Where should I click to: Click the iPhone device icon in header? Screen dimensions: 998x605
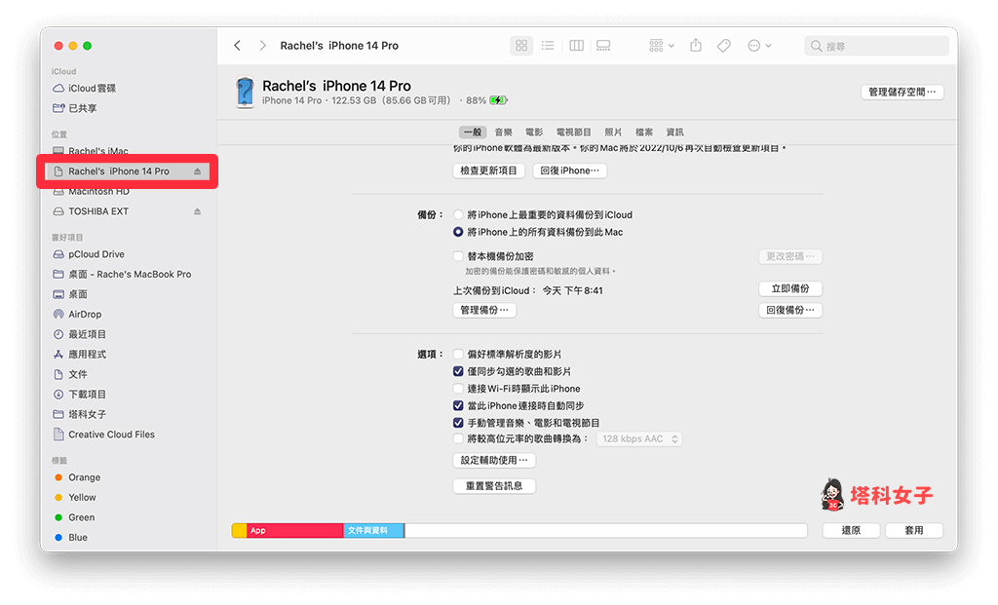pos(245,93)
